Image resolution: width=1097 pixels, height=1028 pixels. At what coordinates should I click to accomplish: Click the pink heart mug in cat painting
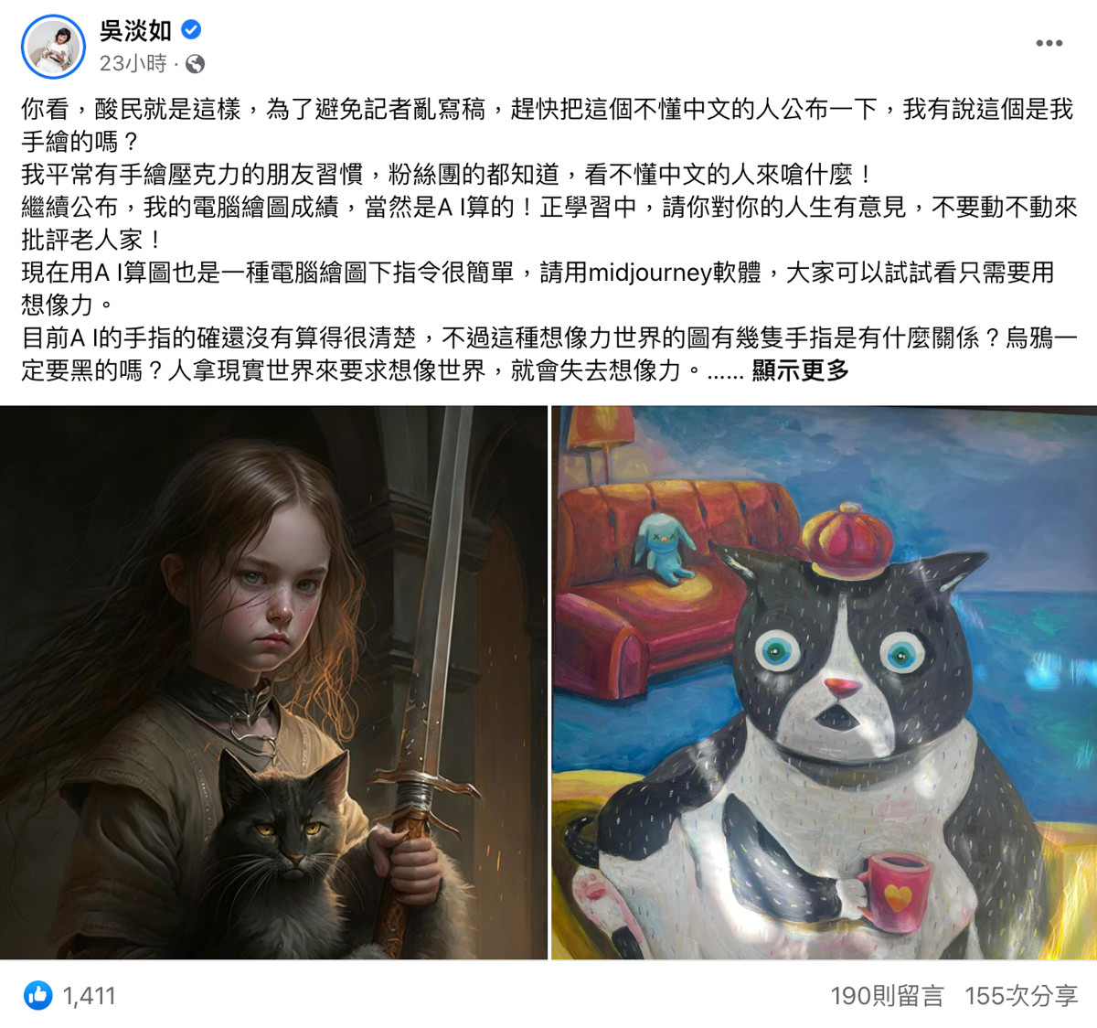pyautogui.click(x=895, y=893)
